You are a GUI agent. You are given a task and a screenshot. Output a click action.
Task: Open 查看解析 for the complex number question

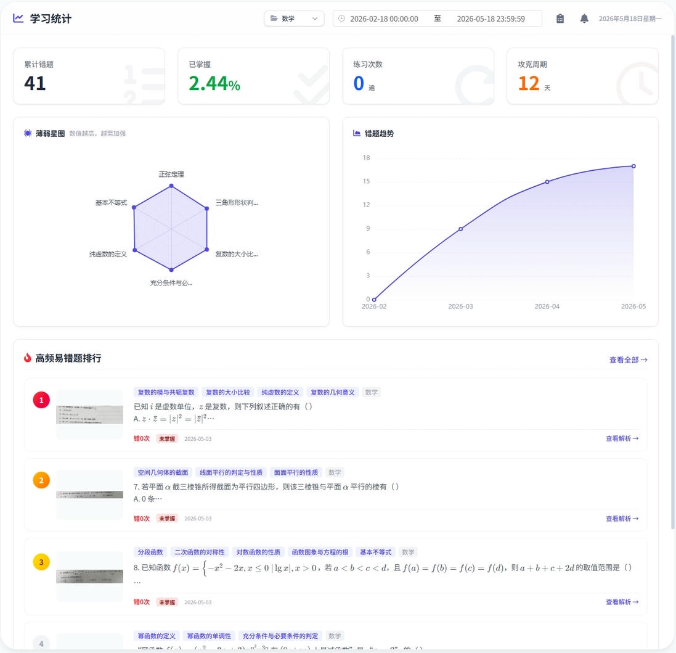(x=622, y=438)
